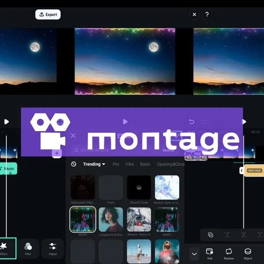
Task: Select the Music track label
Action: click(8, 169)
